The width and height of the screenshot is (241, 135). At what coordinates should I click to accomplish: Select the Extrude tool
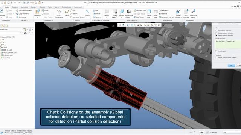(x=96, y=14)
